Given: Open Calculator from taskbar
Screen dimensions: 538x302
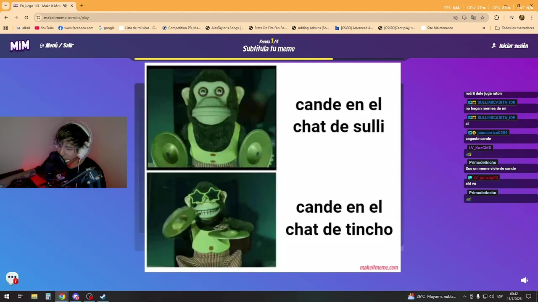Looking at the screenshot, I should pyautogui.click(x=48, y=297).
